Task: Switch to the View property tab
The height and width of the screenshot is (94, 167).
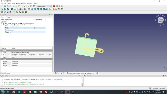Action: (x=3, y=73)
